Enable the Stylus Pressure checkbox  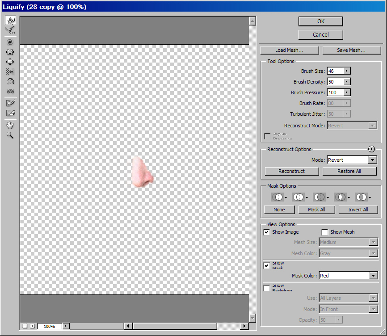pyautogui.click(x=267, y=136)
